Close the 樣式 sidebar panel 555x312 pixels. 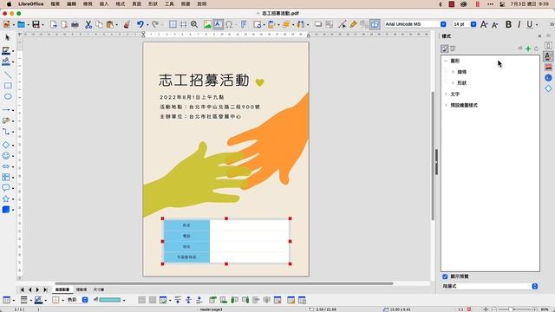[x=539, y=36]
